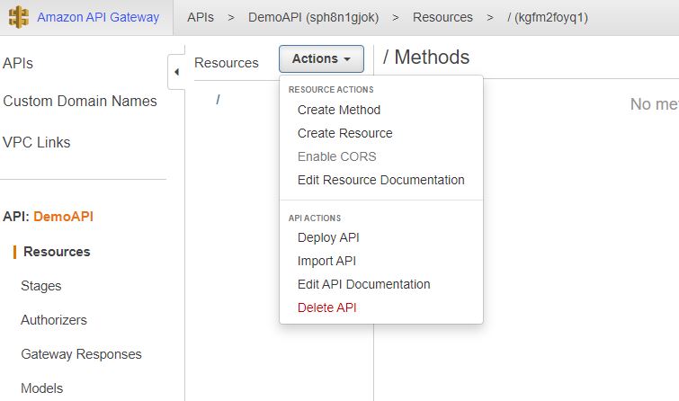The height and width of the screenshot is (401, 679).
Task: Open DemoAPI (sph8n1gjok) breadcrumb link
Action: click(x=314, y=17)
